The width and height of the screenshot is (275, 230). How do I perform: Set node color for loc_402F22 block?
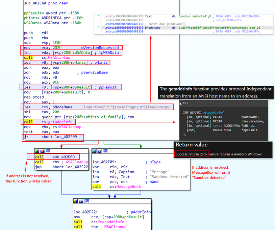tap(76, 201)
